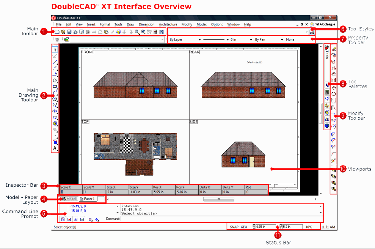Switch to the Paper 1 tab
The height and width of the screenshot is (249, 375).
point(88,199)
